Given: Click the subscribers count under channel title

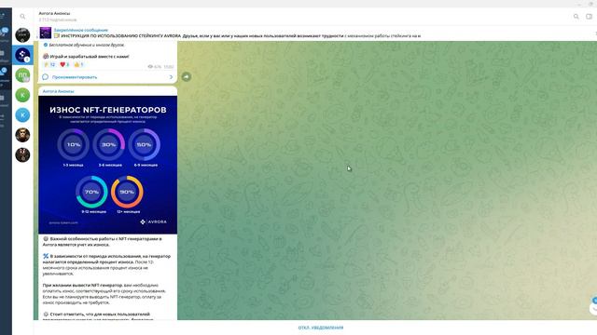Looking at the screenshot, I should click(x=58, y=20).
